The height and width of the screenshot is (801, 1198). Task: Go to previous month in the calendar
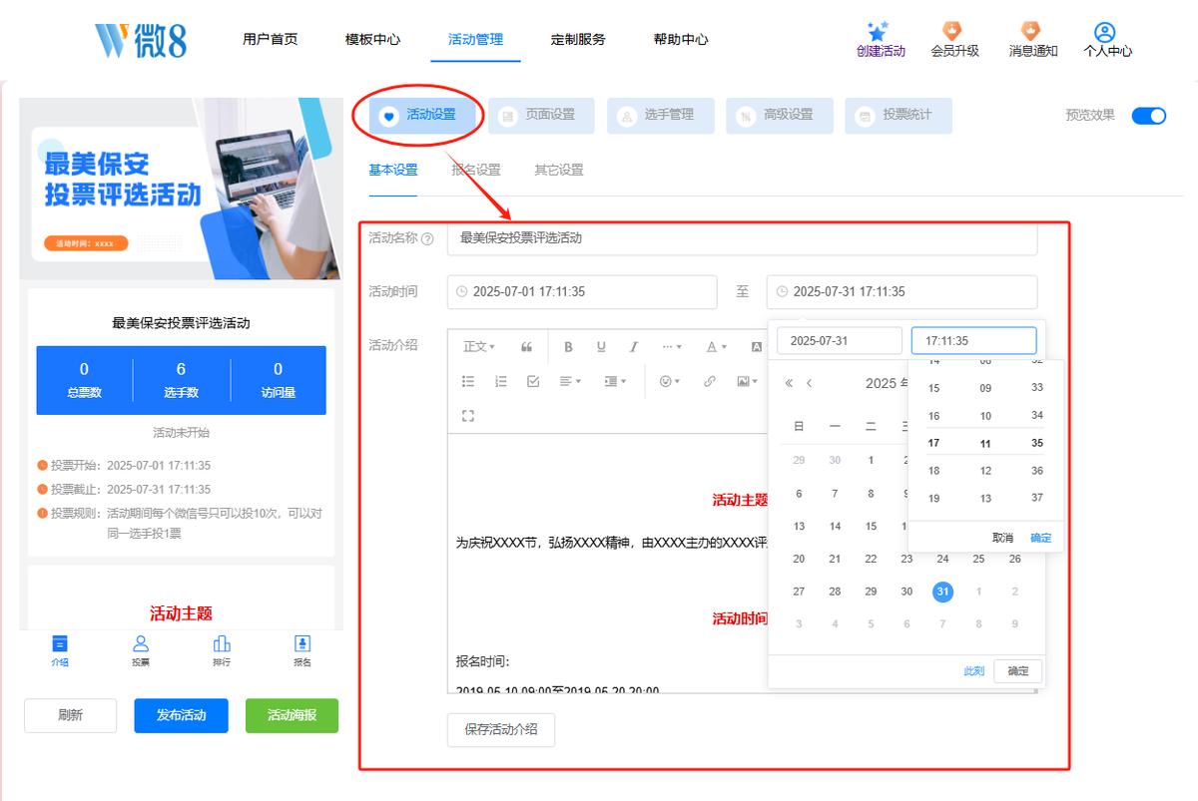[810, 383]
